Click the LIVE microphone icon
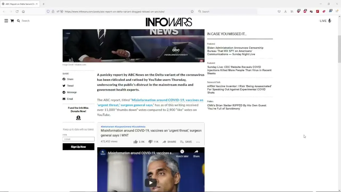Viewport: 341px width, 192px height. tap(330, 21)
